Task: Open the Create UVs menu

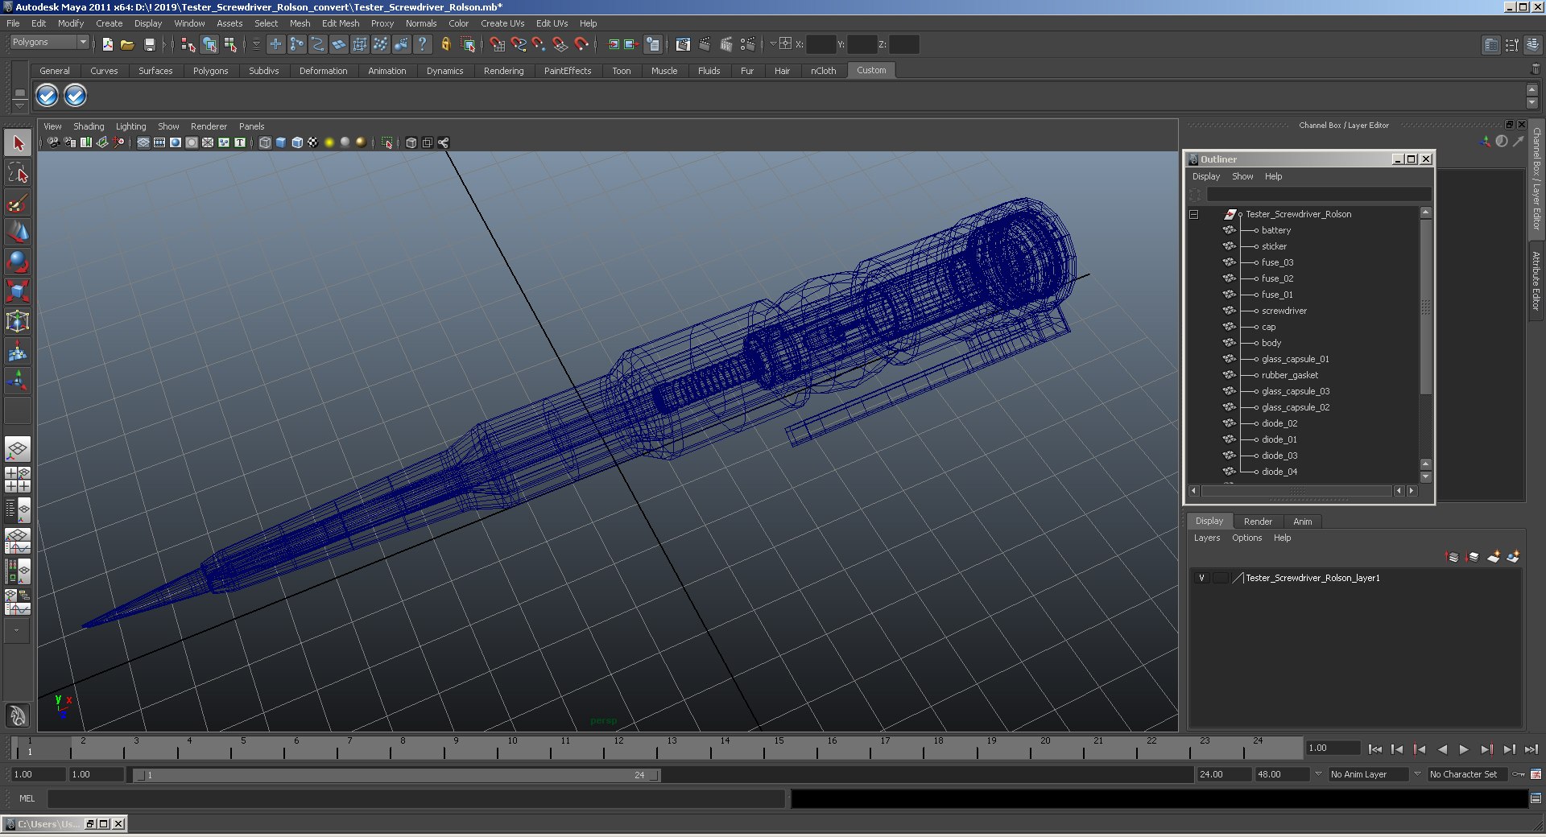Action: pyautogui.click(x=502, y=23)
